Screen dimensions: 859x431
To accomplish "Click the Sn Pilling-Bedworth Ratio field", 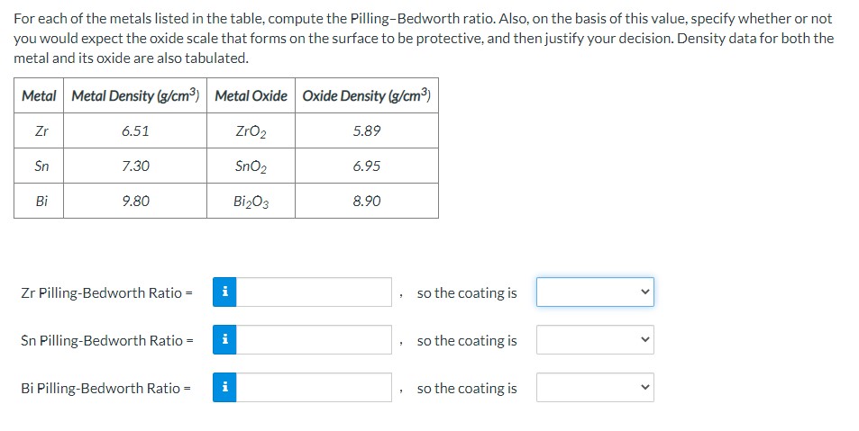I will (315, 340).
